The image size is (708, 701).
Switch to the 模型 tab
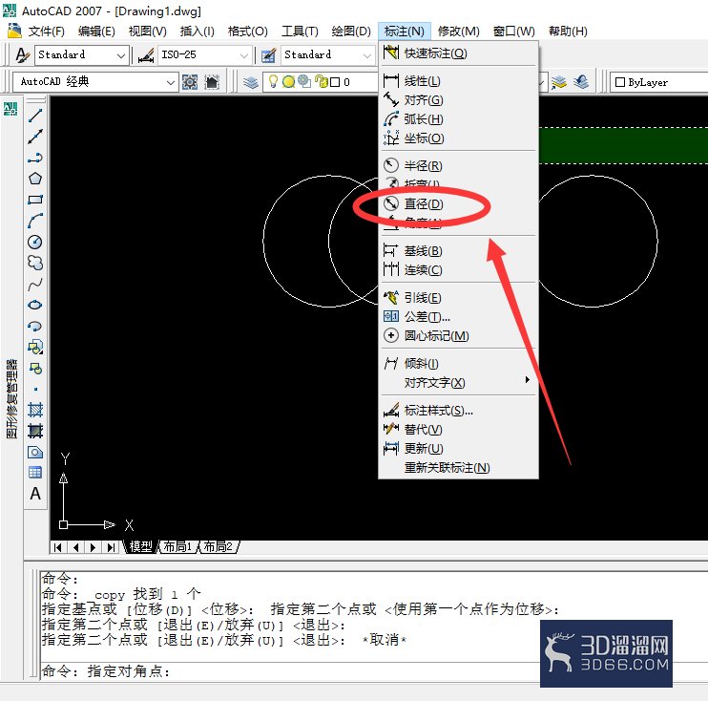[141, 547]
